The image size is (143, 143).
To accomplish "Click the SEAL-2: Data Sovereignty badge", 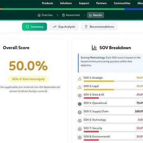I will pos(28,79).
